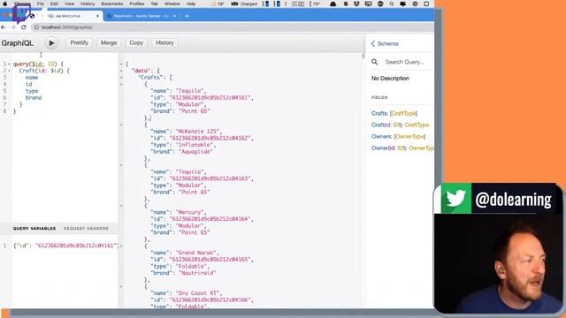Switch to Query Variables tab
This screenshot has height=318, width=566.
pos(34,229)
